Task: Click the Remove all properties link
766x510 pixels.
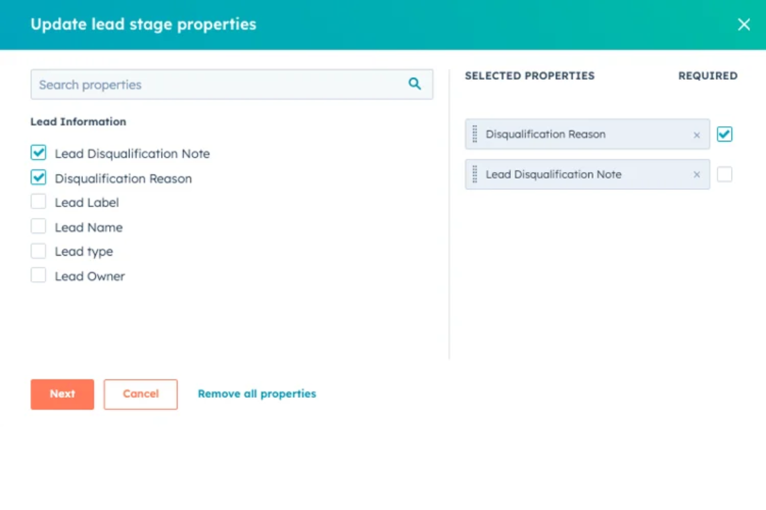Action: coord(257,394)
